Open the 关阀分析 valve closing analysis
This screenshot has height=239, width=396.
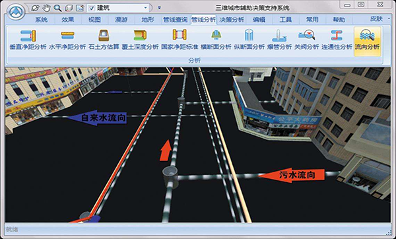[307, 40]
